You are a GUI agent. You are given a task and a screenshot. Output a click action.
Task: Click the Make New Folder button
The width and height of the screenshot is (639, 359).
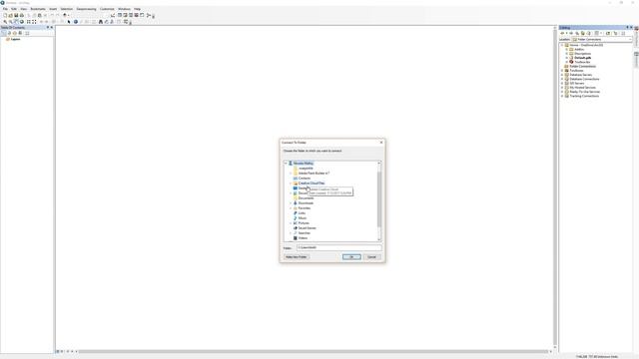[297, 257]
